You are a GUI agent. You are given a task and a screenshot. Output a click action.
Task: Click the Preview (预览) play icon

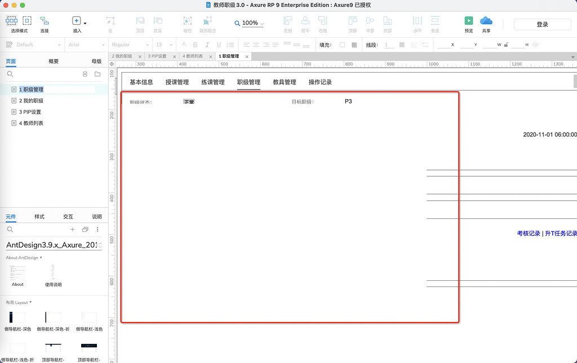pos(468,21)
